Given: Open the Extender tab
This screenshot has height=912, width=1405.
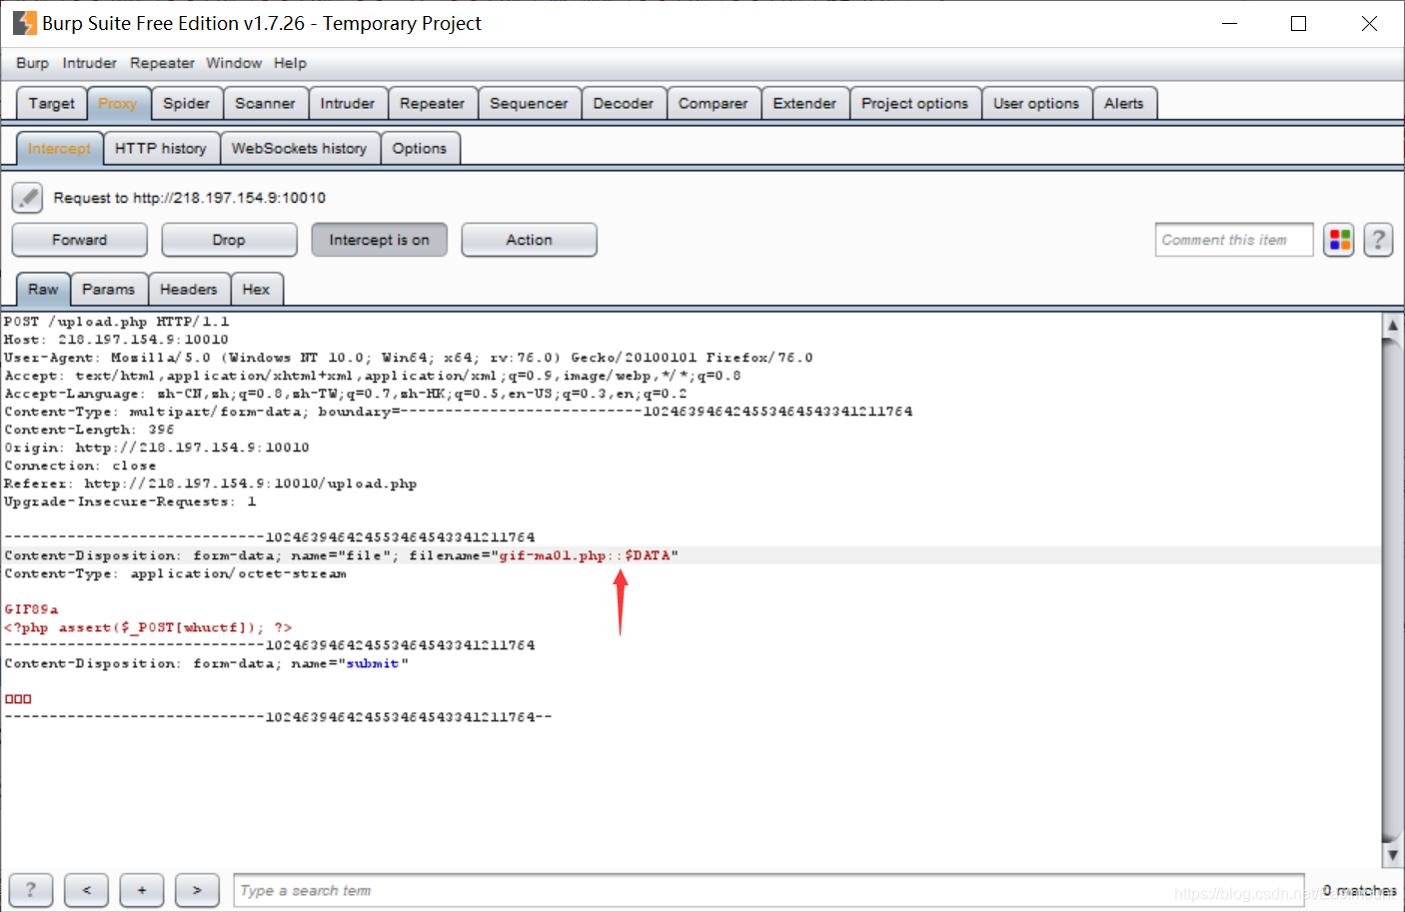Looking at the screenshot, I should click(x=804, y=104).
